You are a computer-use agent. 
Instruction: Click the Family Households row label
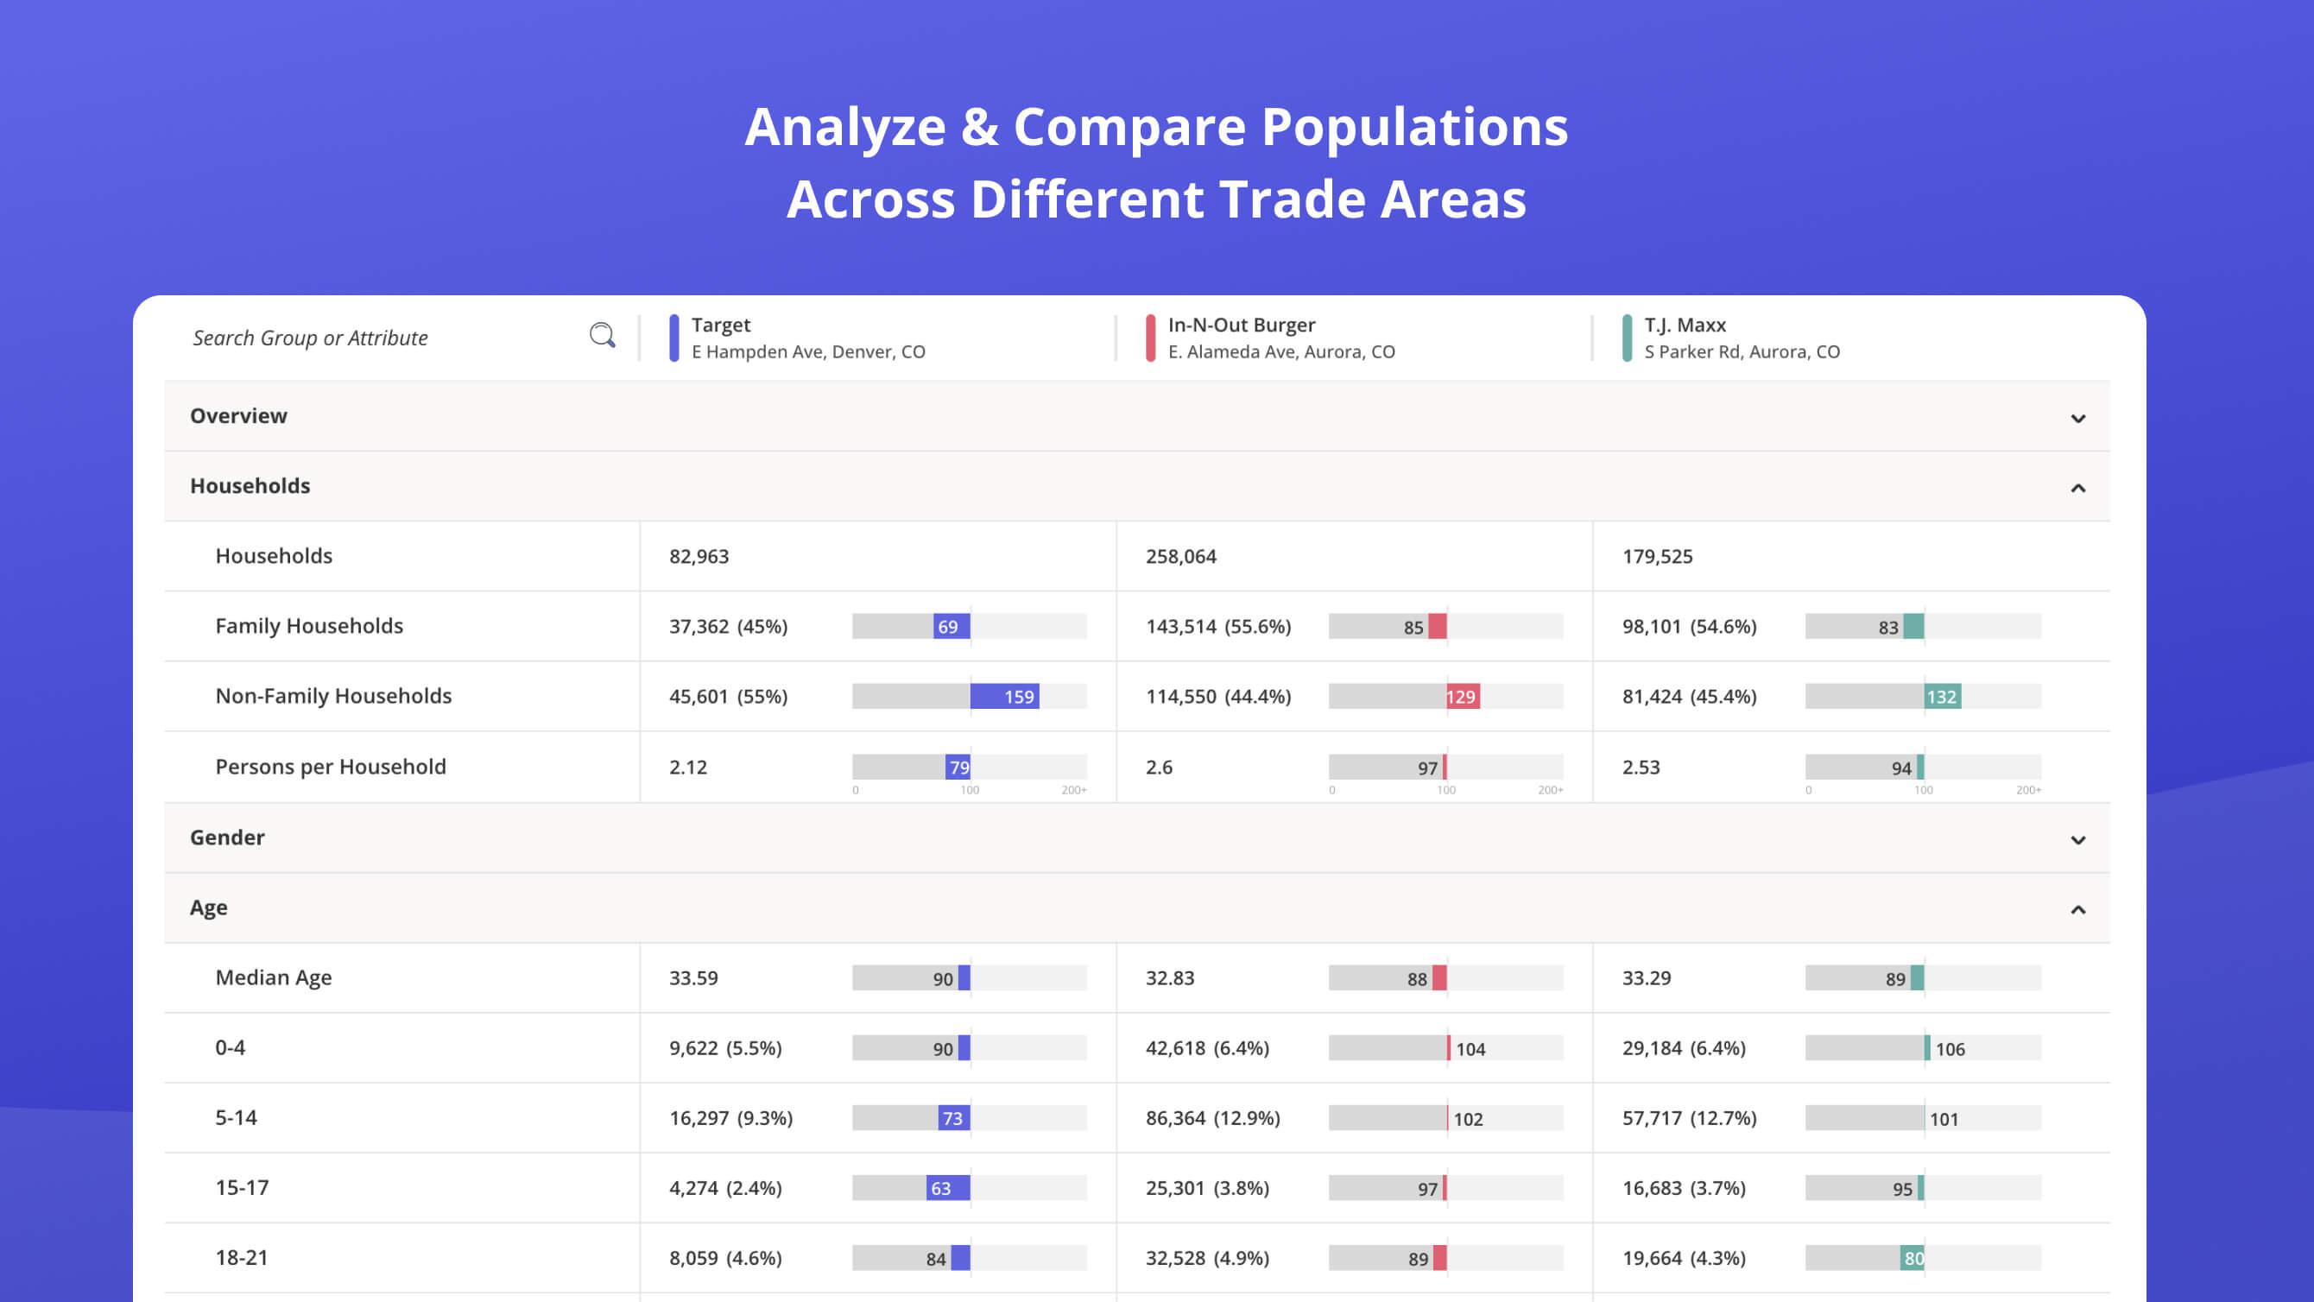coord(309,625)
